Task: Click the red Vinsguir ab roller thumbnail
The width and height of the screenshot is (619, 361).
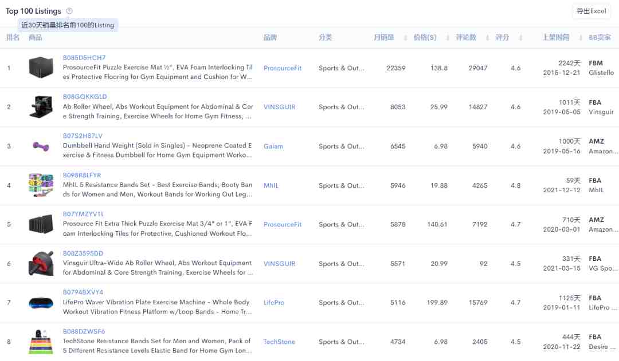Action: pyautogui.click(x=41, y=263)
